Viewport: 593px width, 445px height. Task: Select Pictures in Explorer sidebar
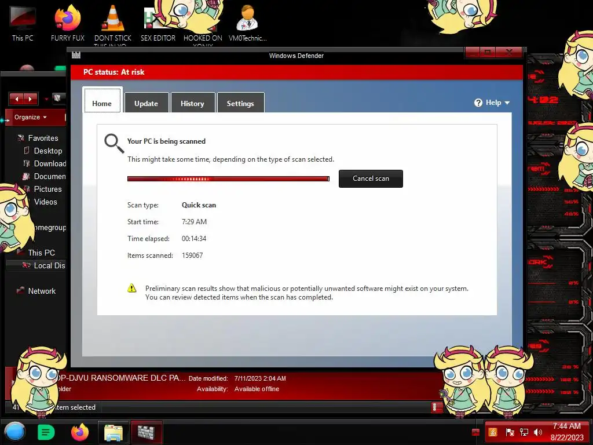tap(47, 189)
